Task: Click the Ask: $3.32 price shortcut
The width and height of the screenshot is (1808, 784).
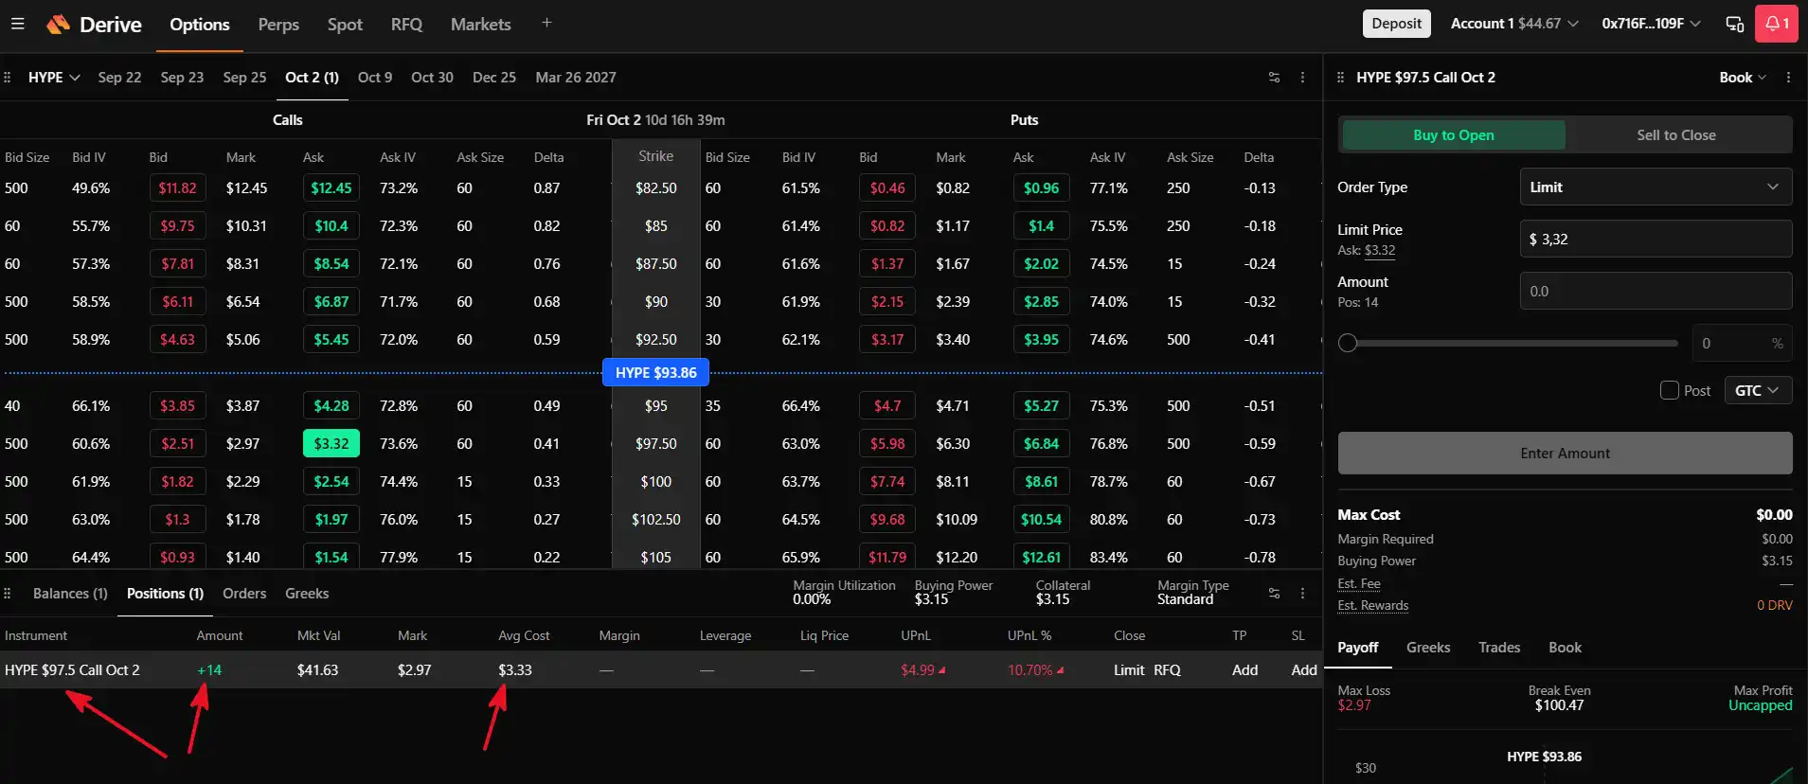Action: tap(1367, 251)
